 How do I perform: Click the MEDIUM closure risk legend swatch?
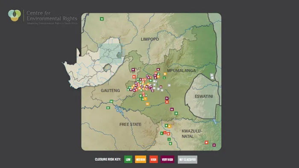click(x=141, y=159)
